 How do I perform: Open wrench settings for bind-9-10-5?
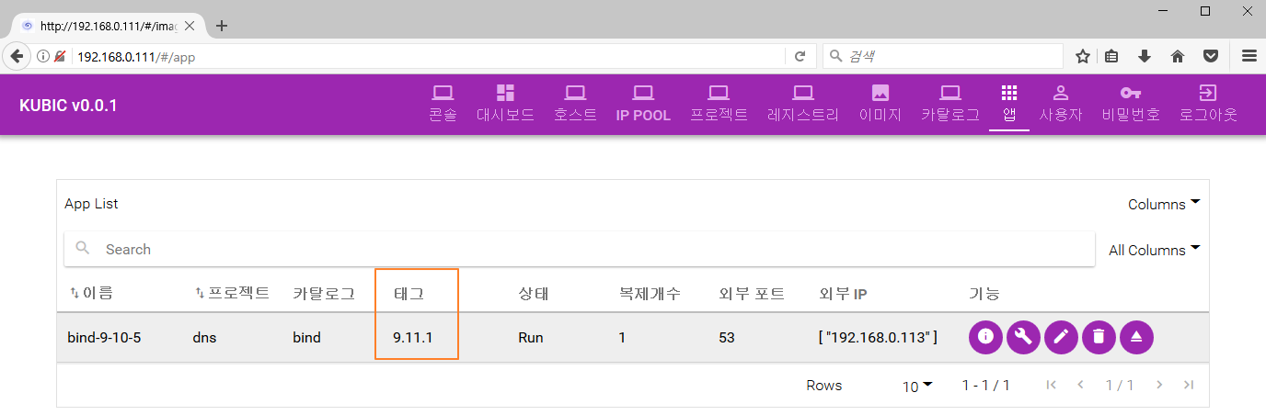(1023, 337)
